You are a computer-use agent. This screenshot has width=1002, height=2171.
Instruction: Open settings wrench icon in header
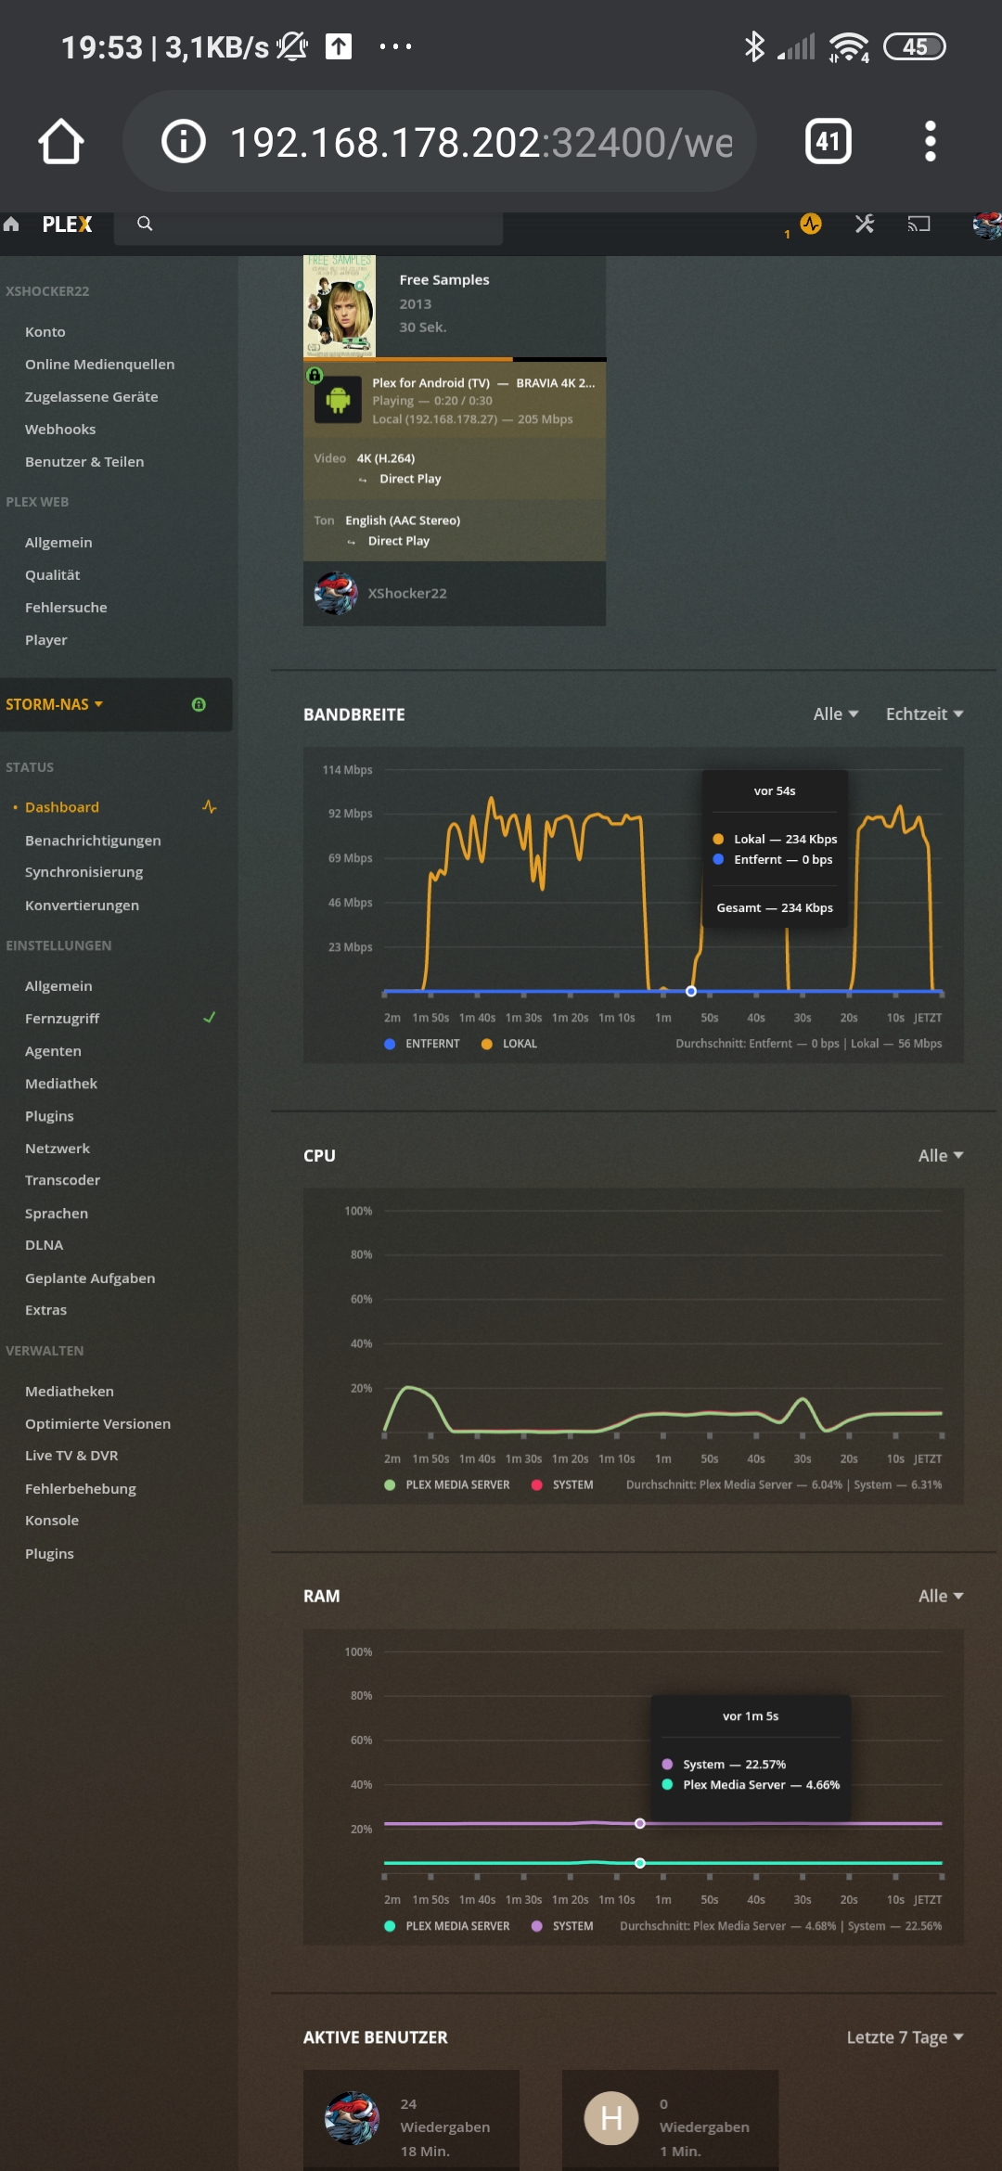click(x=865, y=224)
